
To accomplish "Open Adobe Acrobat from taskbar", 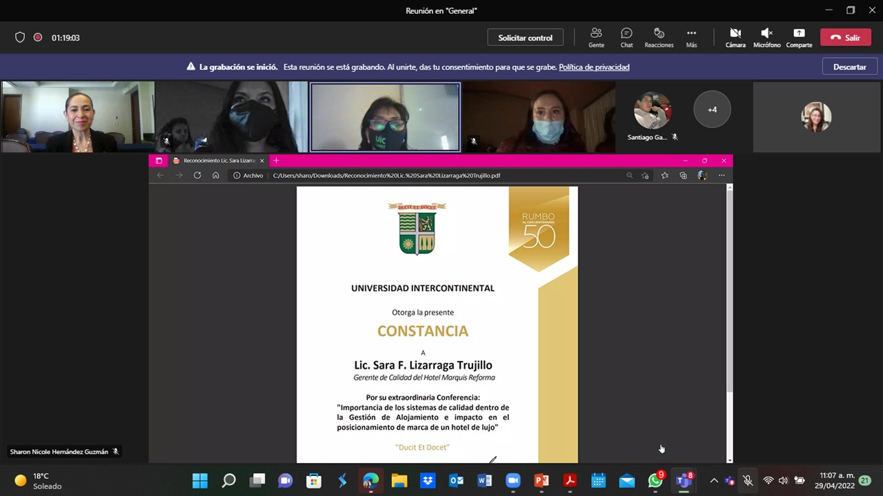I will 570,480.
